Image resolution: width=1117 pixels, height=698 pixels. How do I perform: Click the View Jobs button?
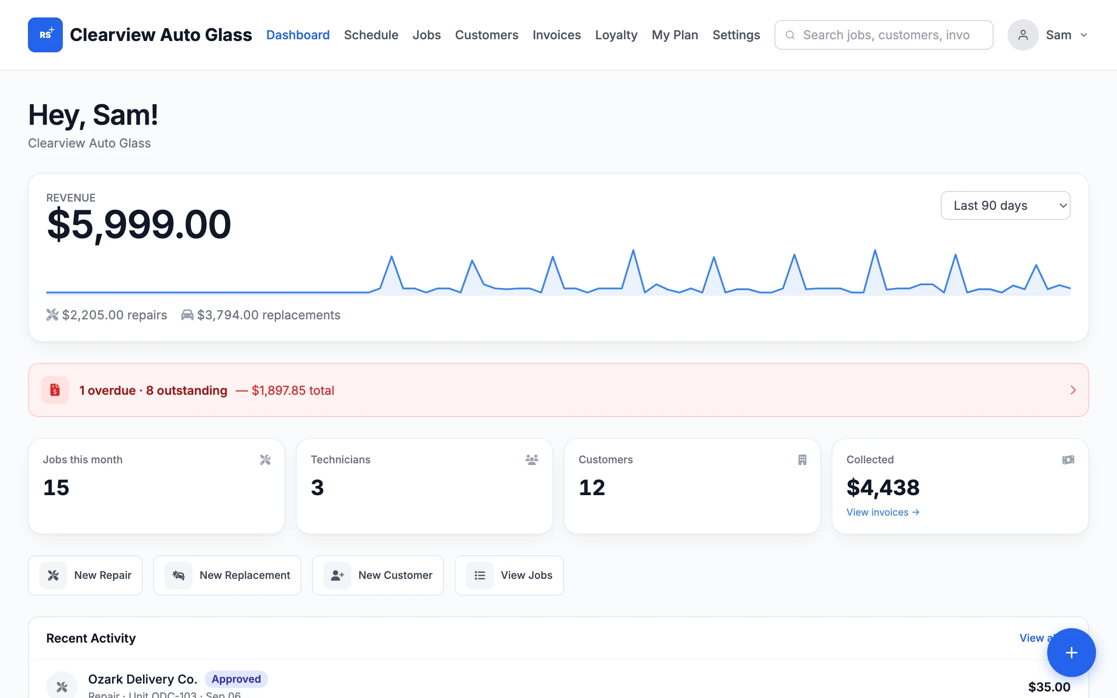(x=509, y=575)
